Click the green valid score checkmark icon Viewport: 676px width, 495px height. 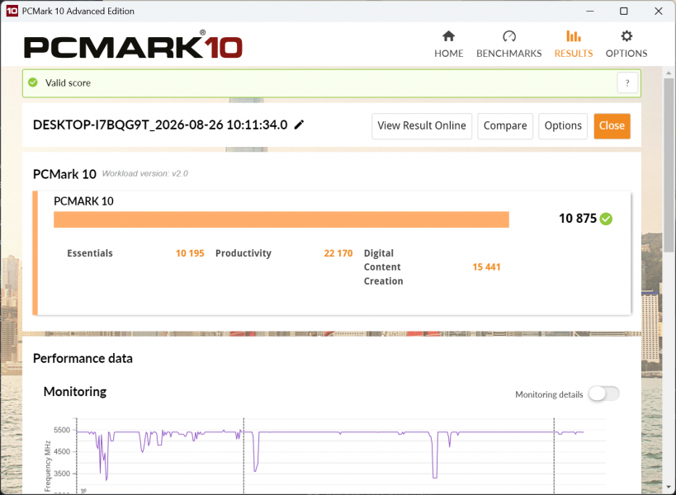(33, 82)
